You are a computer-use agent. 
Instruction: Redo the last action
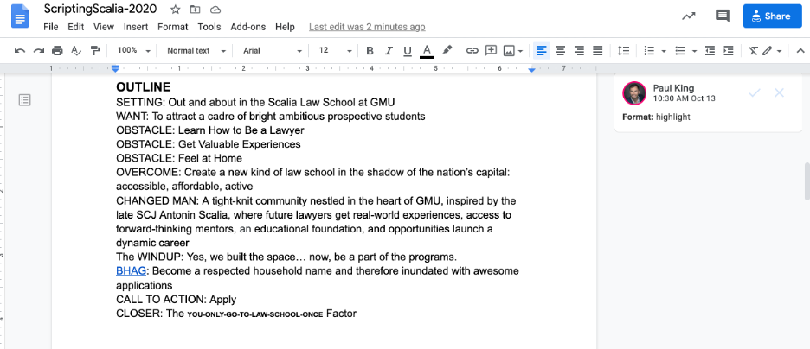(39, 50)
